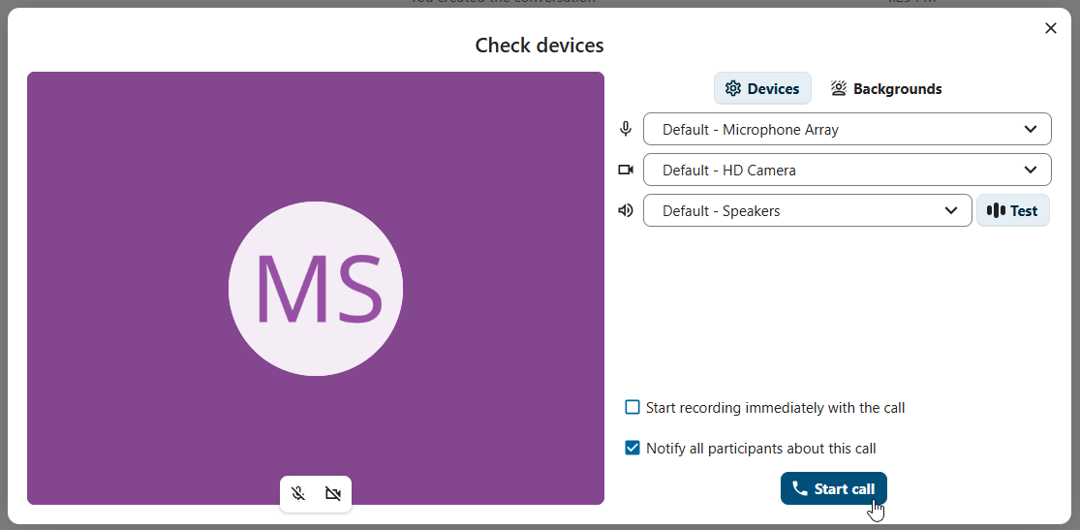
Task: Click the sound wave icon on Test
Action: point(996,210)
